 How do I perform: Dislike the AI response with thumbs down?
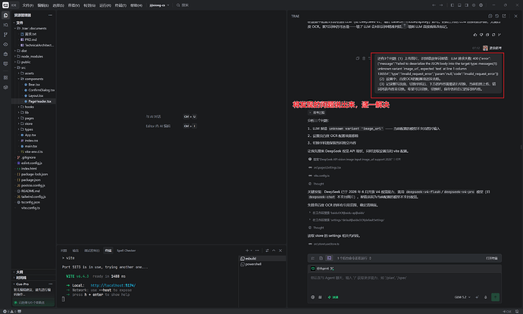481,35
